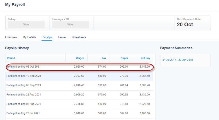This screenshot has height=120, width=219.
Task: Select the Payslips tab
Action: [x=47, y=37]
